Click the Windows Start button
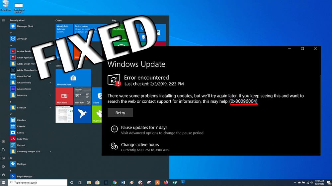The width and height of the screenshot is (332, 186). coord(3,183)
